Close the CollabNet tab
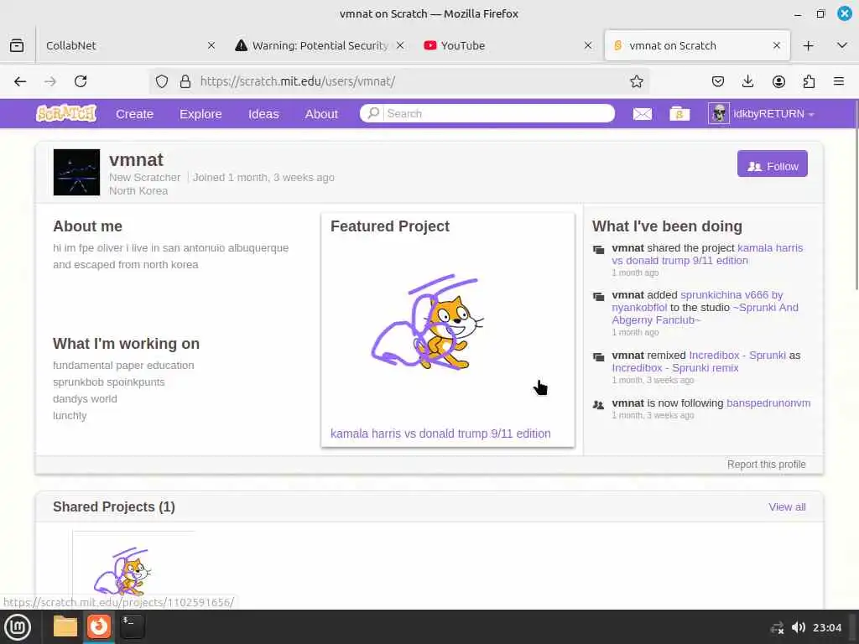Viewport: 859px width, 644px height. [211, 45]
